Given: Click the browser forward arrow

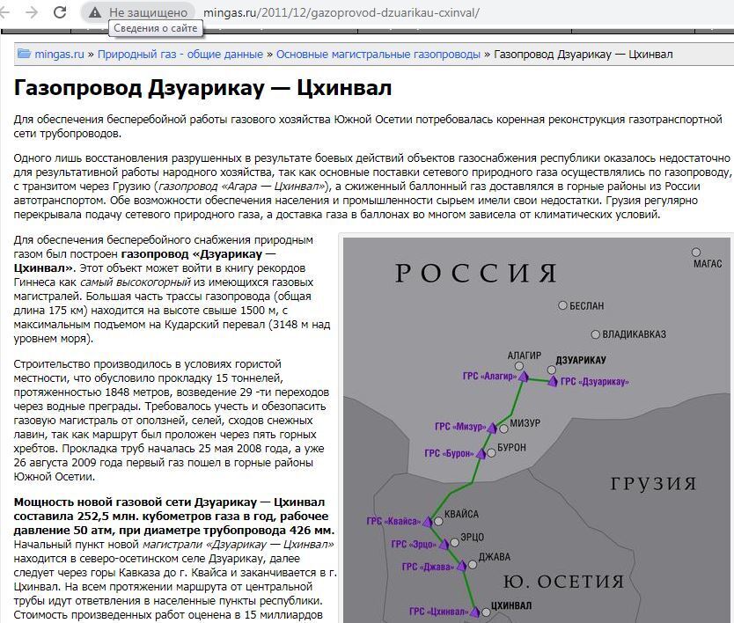Looking at the screenshot, I should [32, 12].
